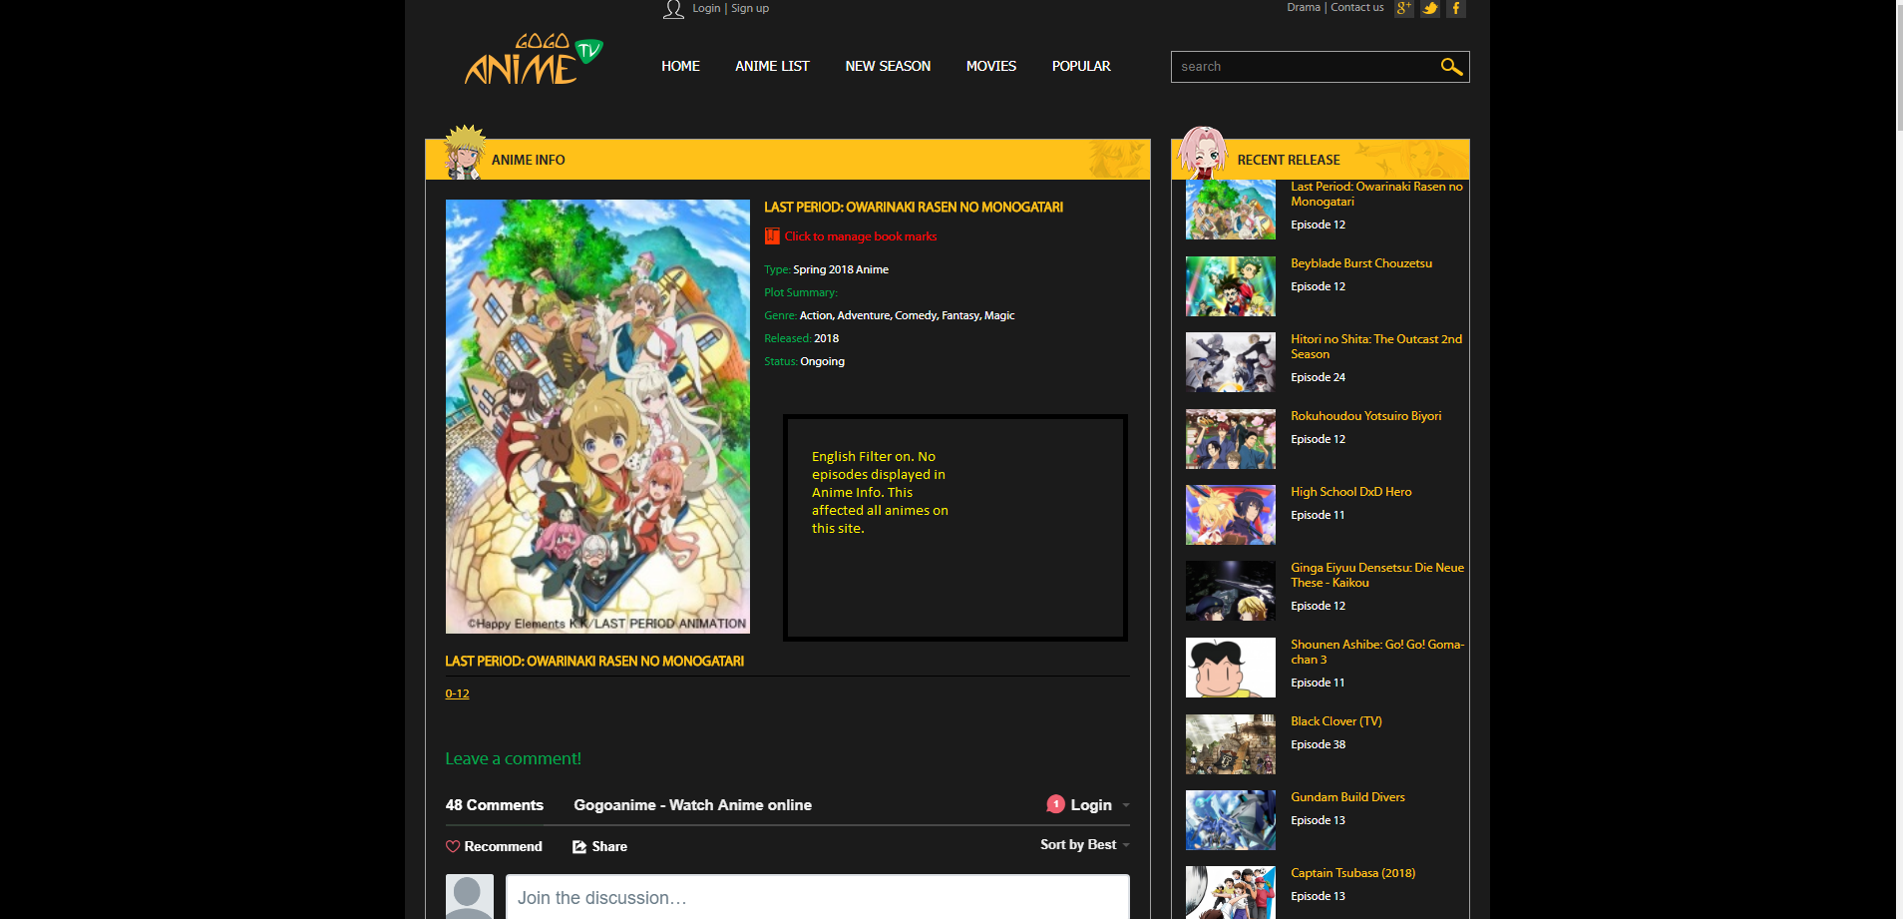Open the MOVIES menu
The height and width of the screenshot is (919, 1903).
[x=991, y=66]
